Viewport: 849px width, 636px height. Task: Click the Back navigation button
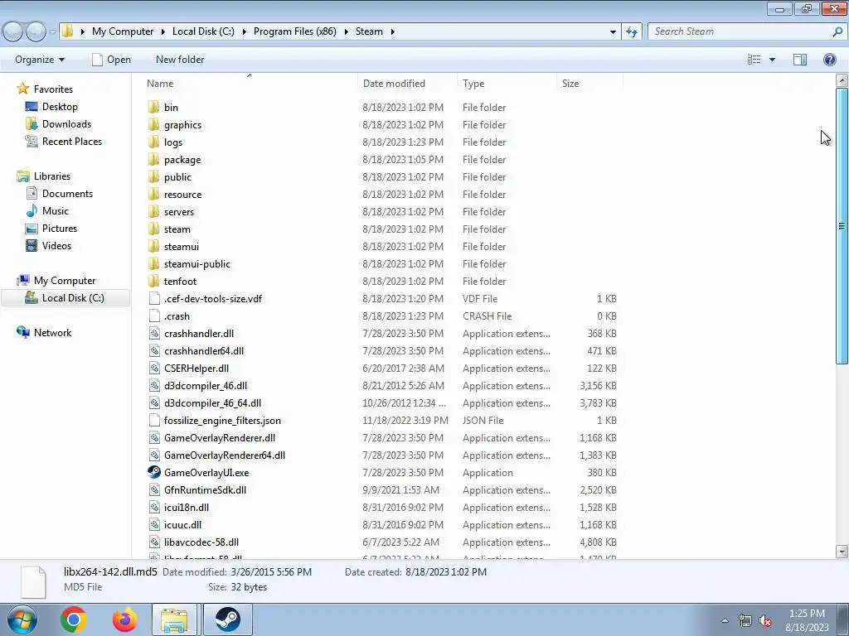tap(13, 32)
